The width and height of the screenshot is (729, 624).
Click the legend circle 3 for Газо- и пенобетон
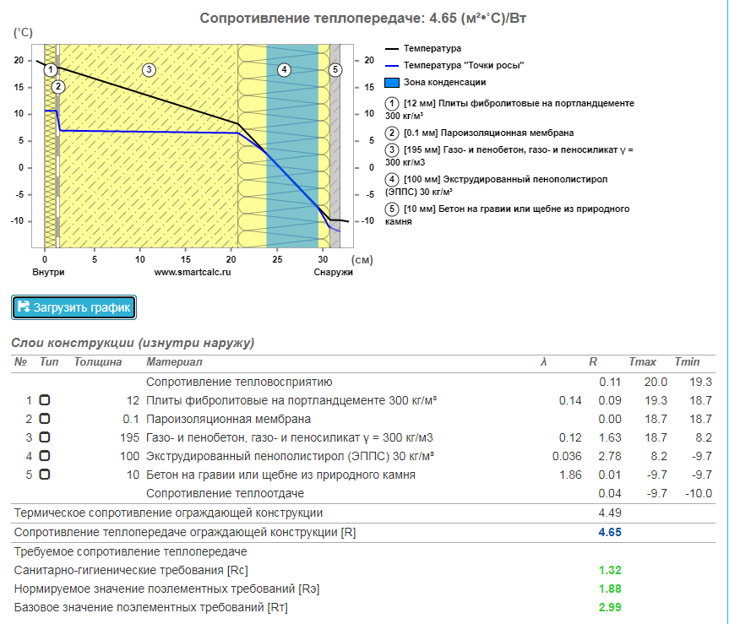click(392, 150)
